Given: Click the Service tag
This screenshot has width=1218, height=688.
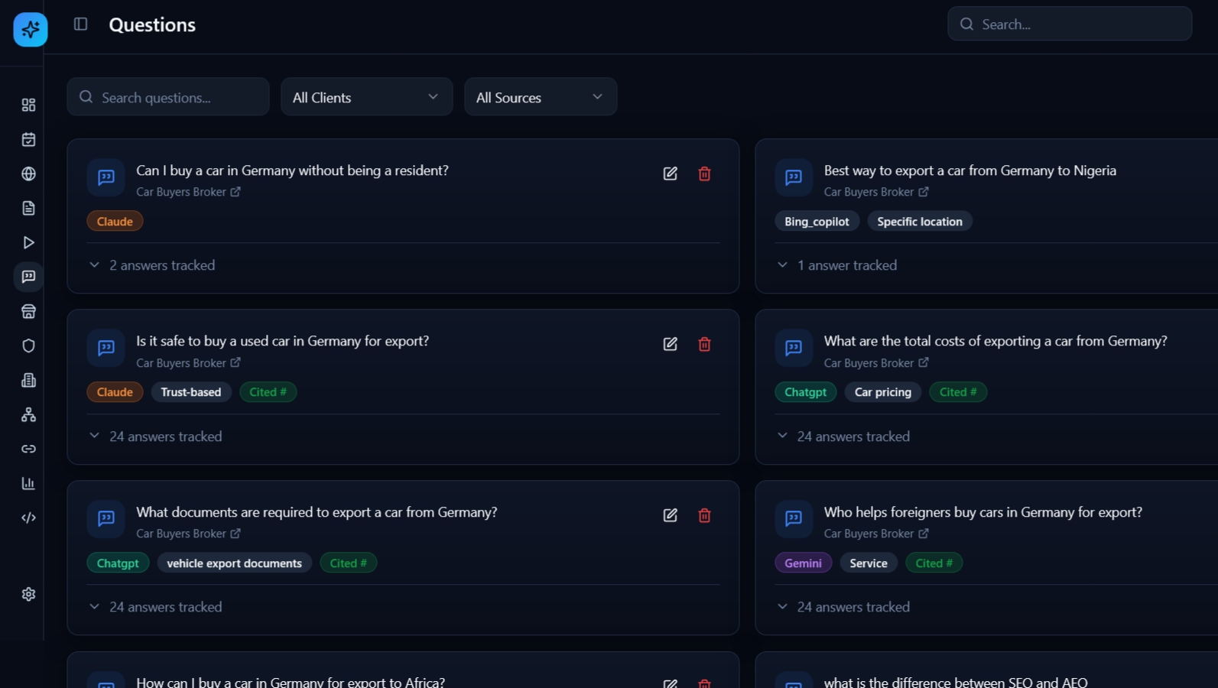Looking at the screenshot, I should [869, 563].
